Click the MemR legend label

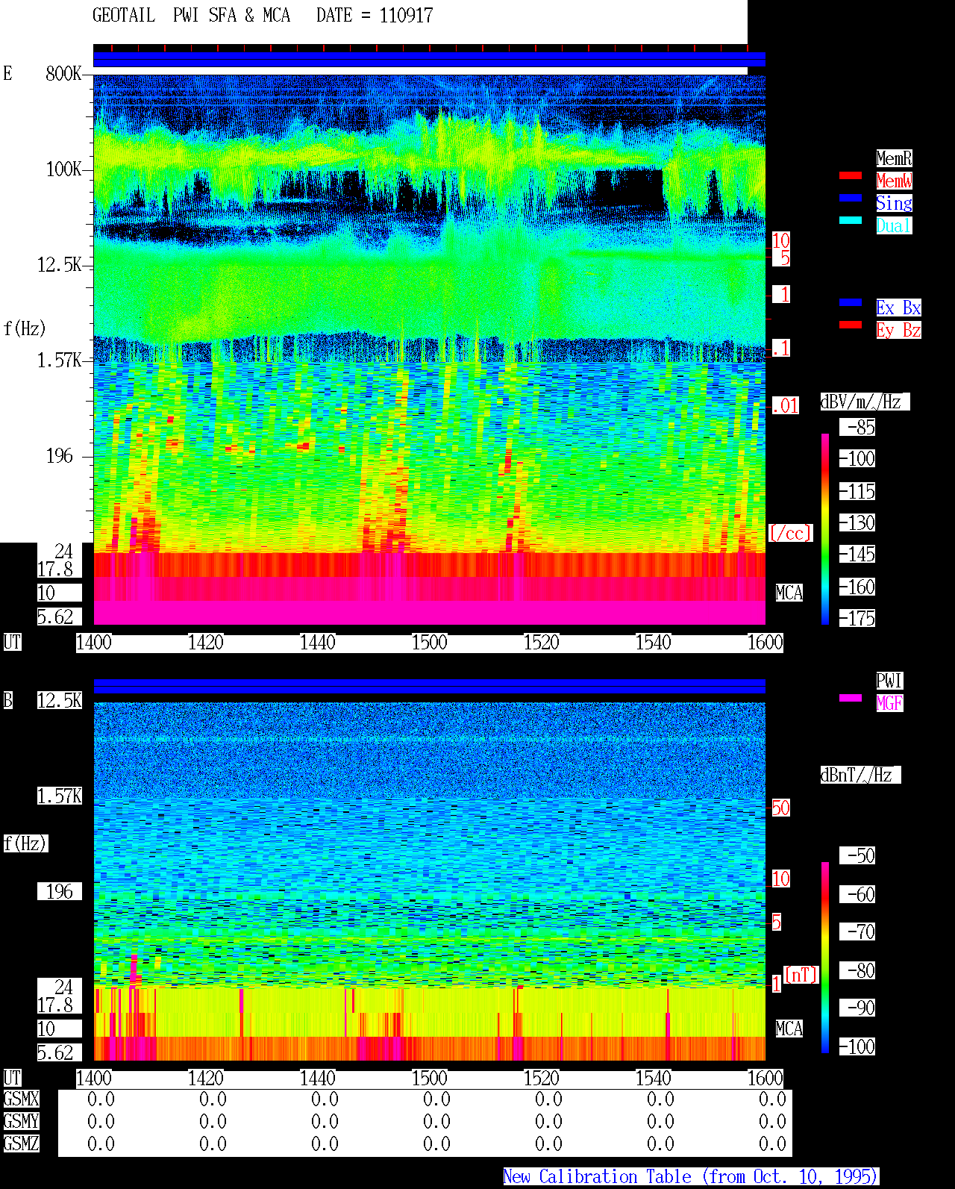click(894, 158)
